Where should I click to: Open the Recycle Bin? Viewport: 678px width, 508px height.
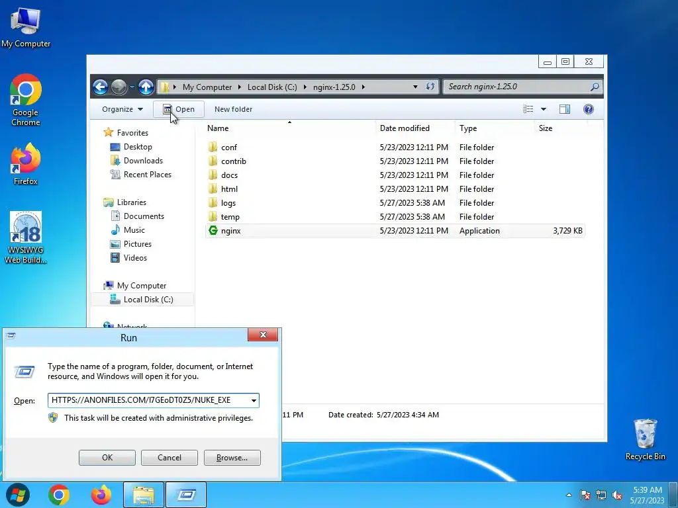645,439
